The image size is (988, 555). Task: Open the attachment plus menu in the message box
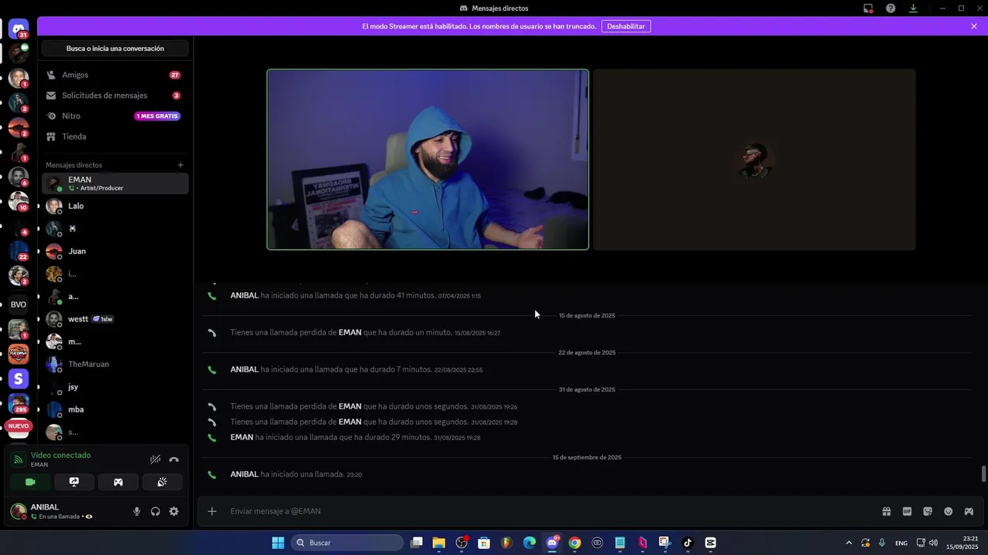[212, 511]
